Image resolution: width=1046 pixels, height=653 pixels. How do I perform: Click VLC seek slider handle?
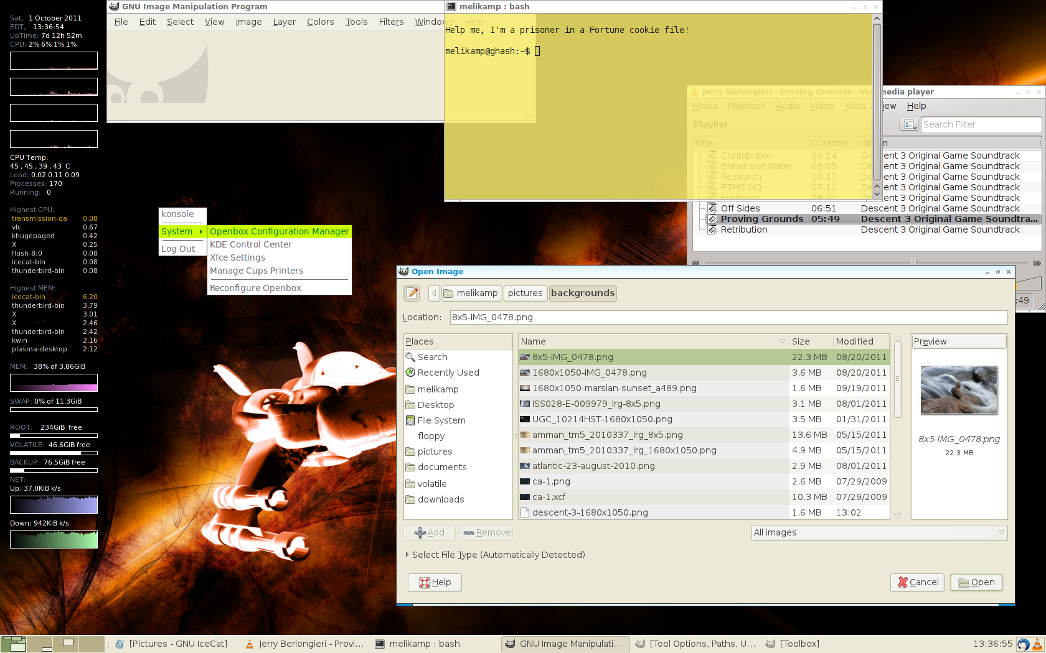(x=913, y=262)
